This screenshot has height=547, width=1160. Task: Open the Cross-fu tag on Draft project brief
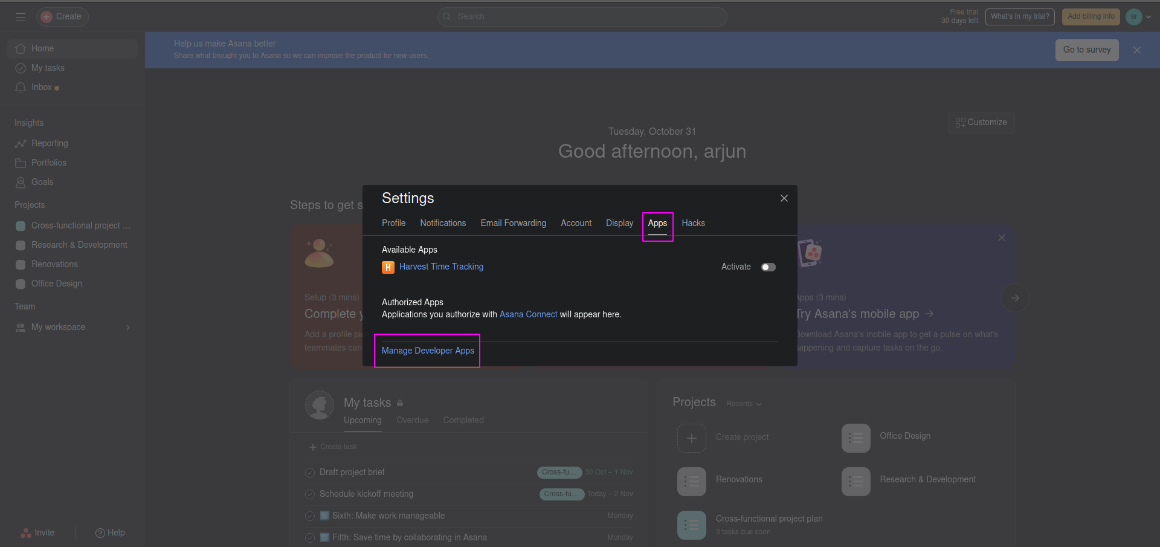(559, 473)
